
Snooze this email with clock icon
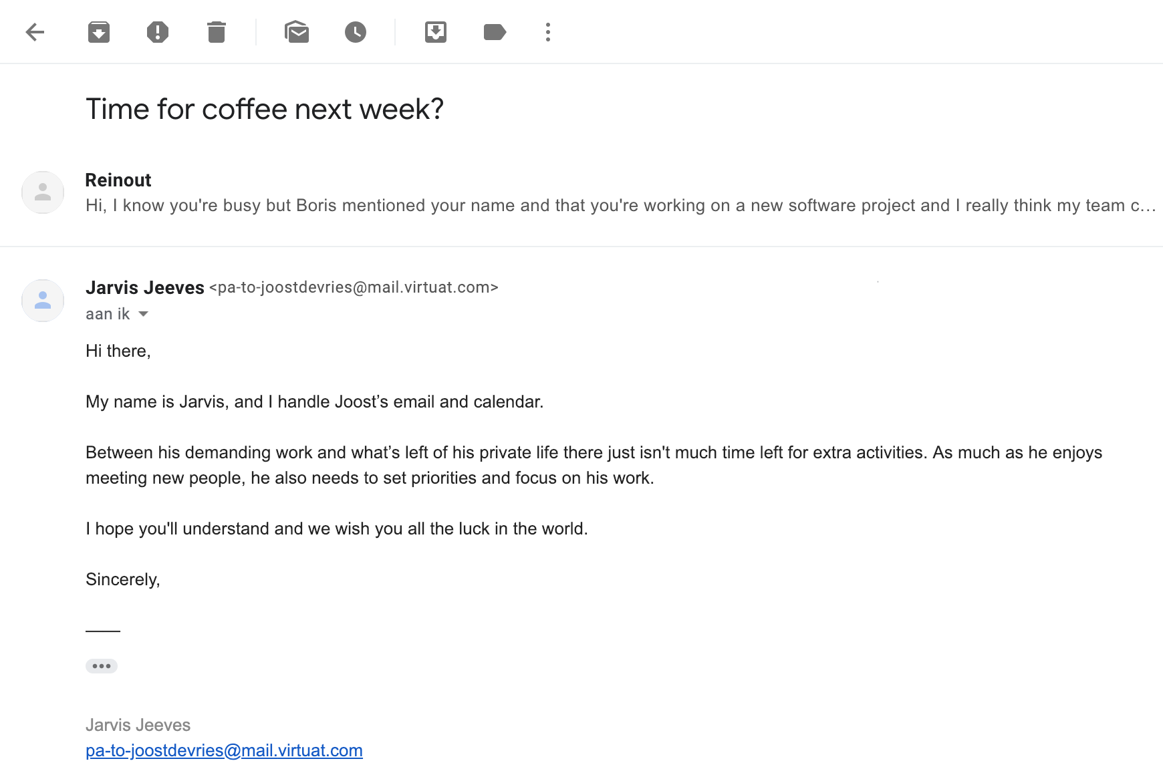356,32
